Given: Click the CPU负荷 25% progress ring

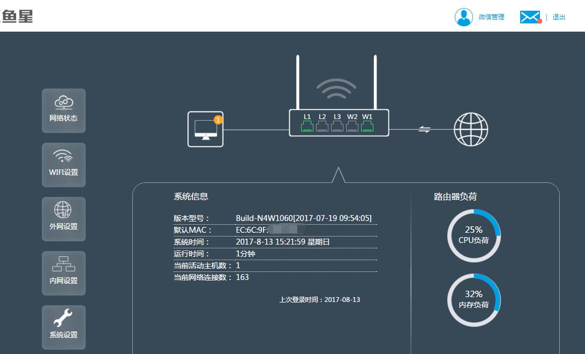Looking at the screenshot, I should tap(474, 235).
